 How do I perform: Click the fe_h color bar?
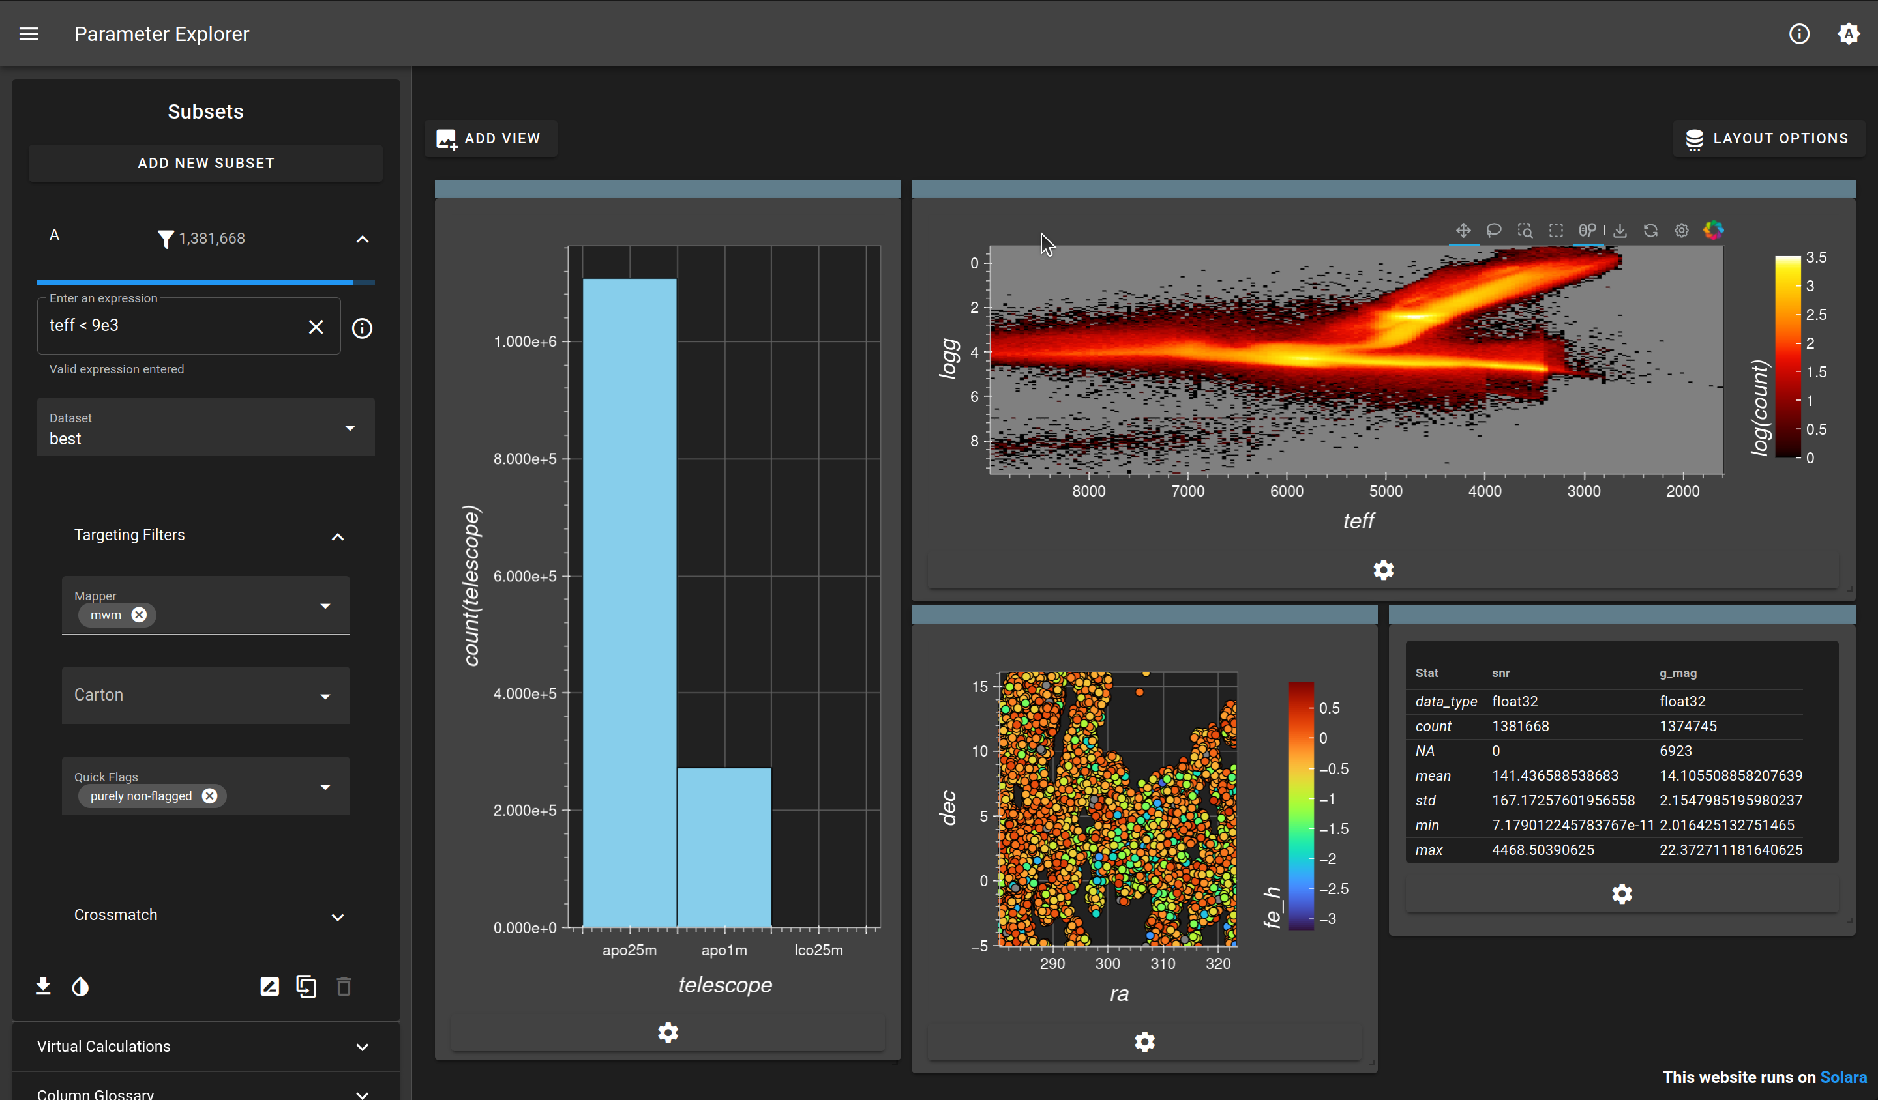(x=1300, y=806)
